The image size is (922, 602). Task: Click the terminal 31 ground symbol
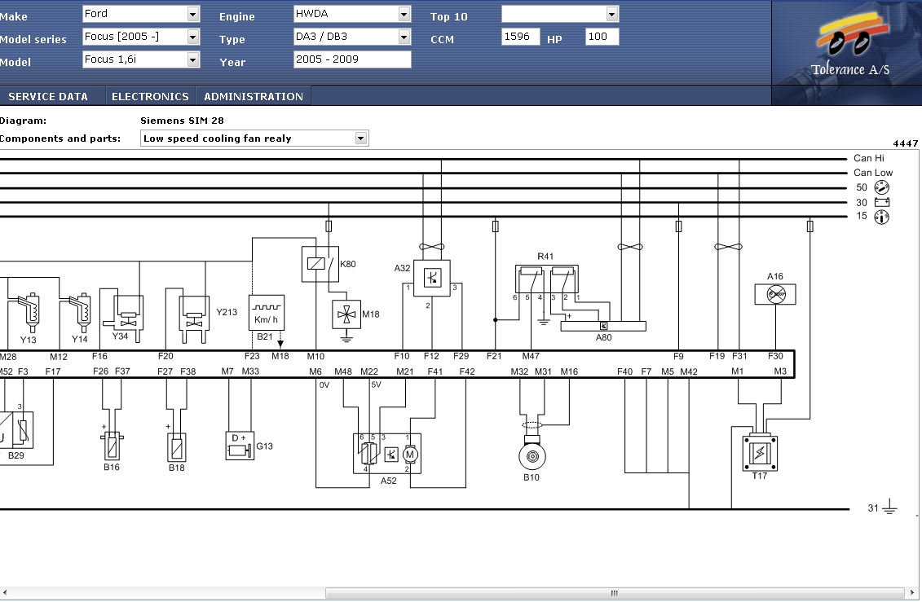(x=889, y=507)
